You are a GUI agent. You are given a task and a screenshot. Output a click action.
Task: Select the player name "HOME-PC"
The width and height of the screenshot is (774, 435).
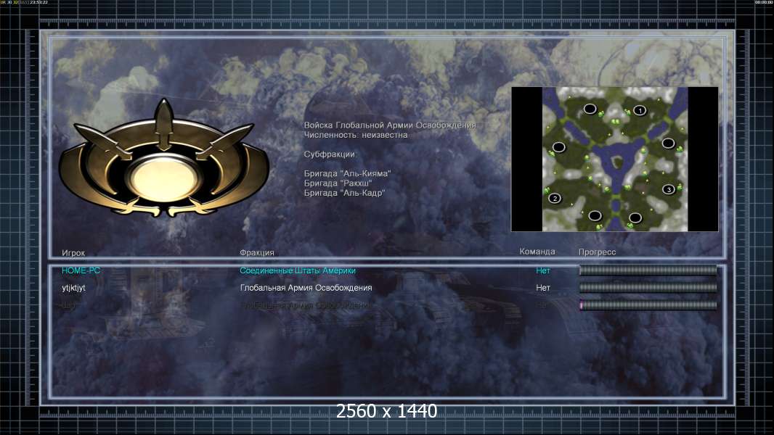pyautogui.click(x=81, y=270)
